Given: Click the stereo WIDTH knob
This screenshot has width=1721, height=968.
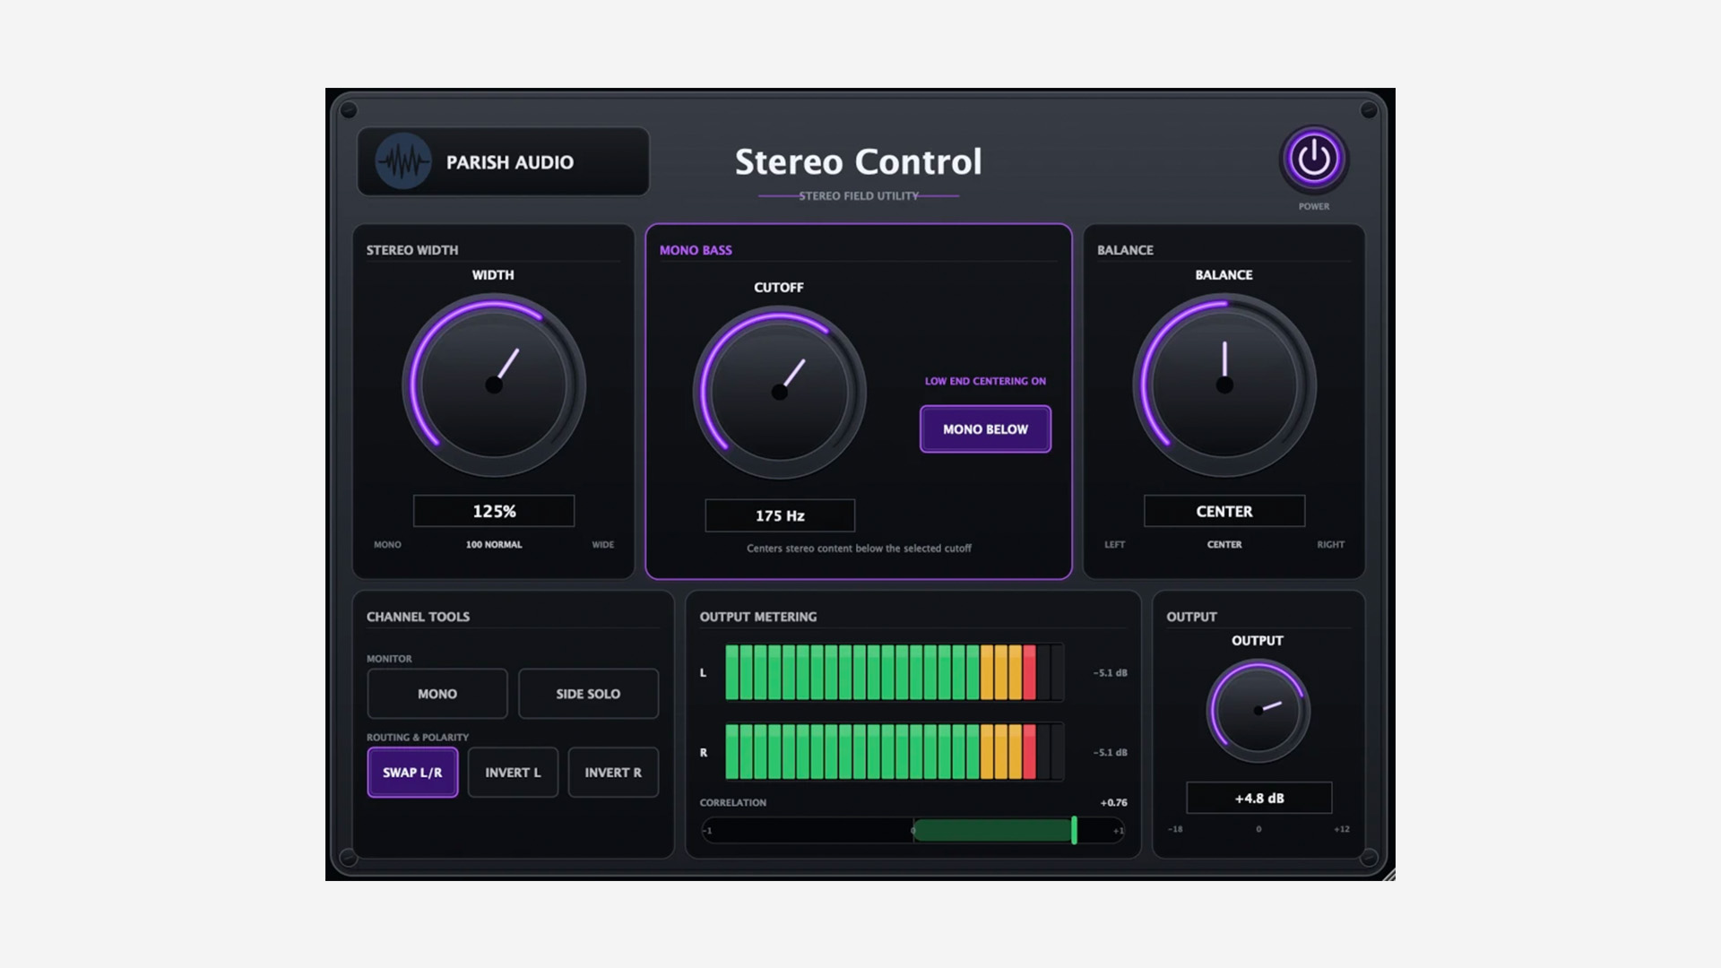Looking at the screenshot, I should (x=494, y=385).
